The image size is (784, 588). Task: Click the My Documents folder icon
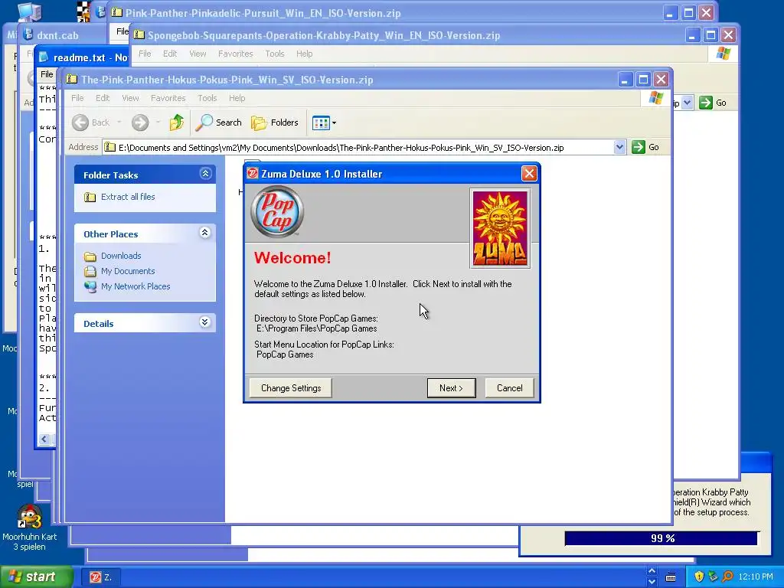tap(90, 272)
